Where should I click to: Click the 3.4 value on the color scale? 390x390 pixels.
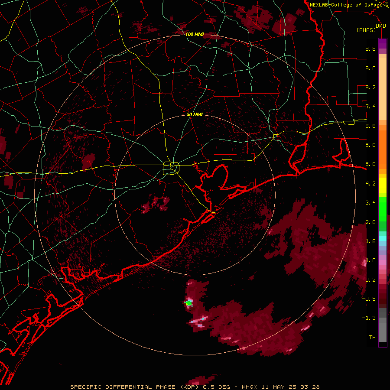370,203
